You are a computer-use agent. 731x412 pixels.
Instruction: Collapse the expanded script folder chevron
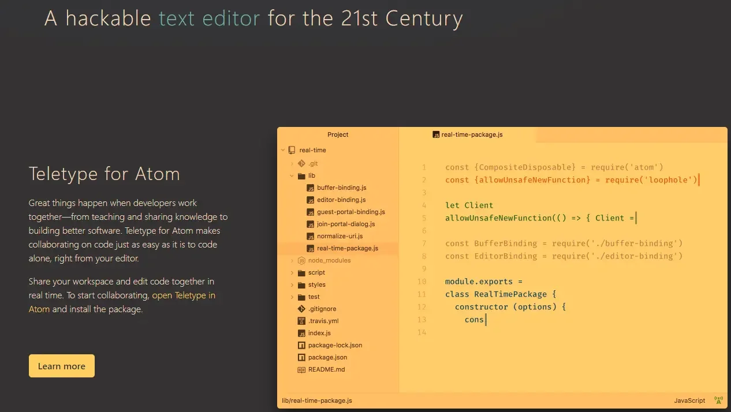[292, 272]
